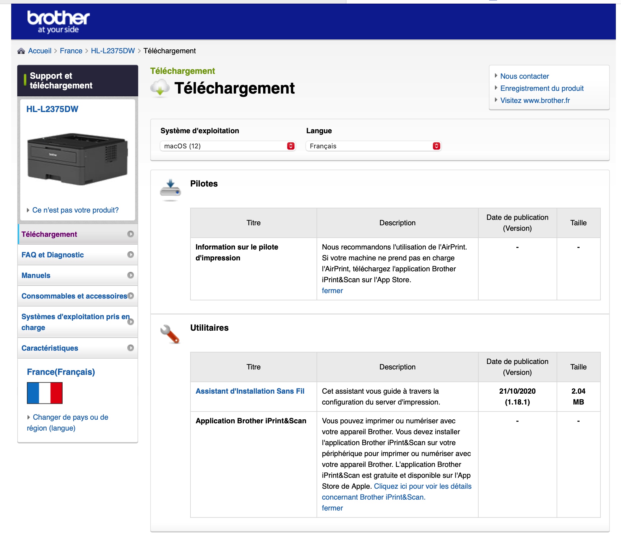Click the Nous contacter link

click(524, 76)
